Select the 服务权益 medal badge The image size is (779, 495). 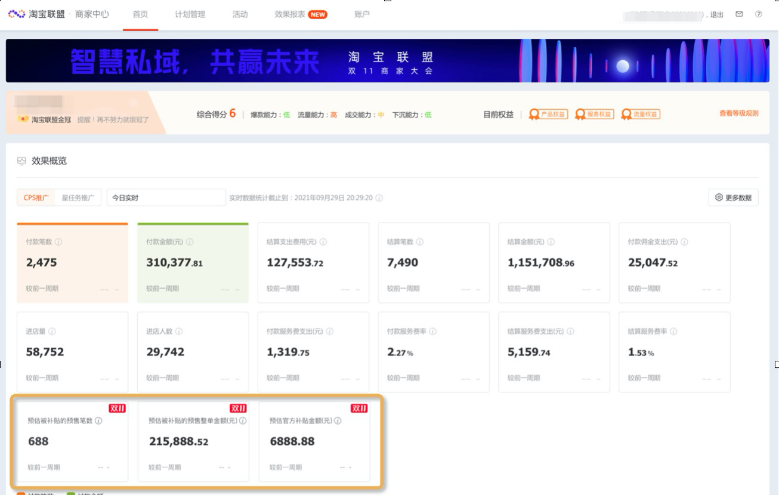coord(593,113)
